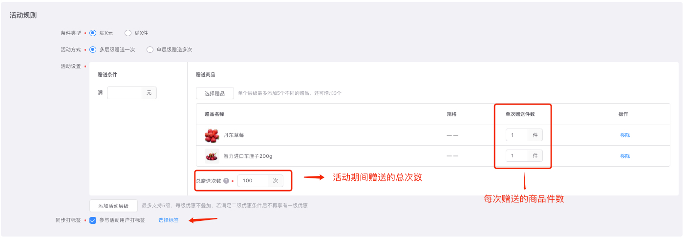Choose 单层级赠送多次 activity mode
The width and height of the screenshot is (685, 238).
[150, 49]
